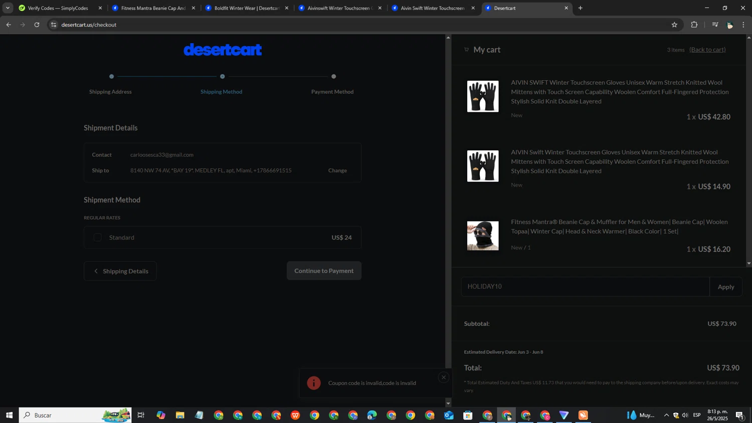The width and height of the screenshot is (752, 423).
Task: Apply the HOLIDAY10 coupon code
Action: [x=725, y=287]
